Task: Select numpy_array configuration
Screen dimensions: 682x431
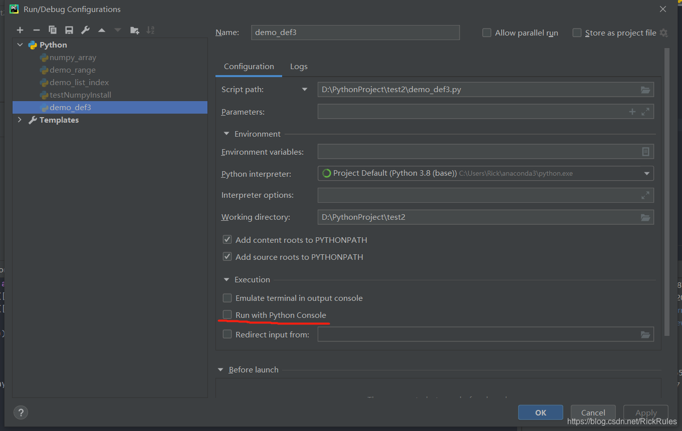Action: point(73,58)
